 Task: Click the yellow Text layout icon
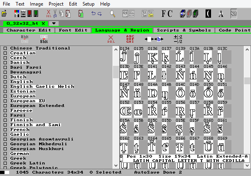pyautogui.click(x=151, y=14)
